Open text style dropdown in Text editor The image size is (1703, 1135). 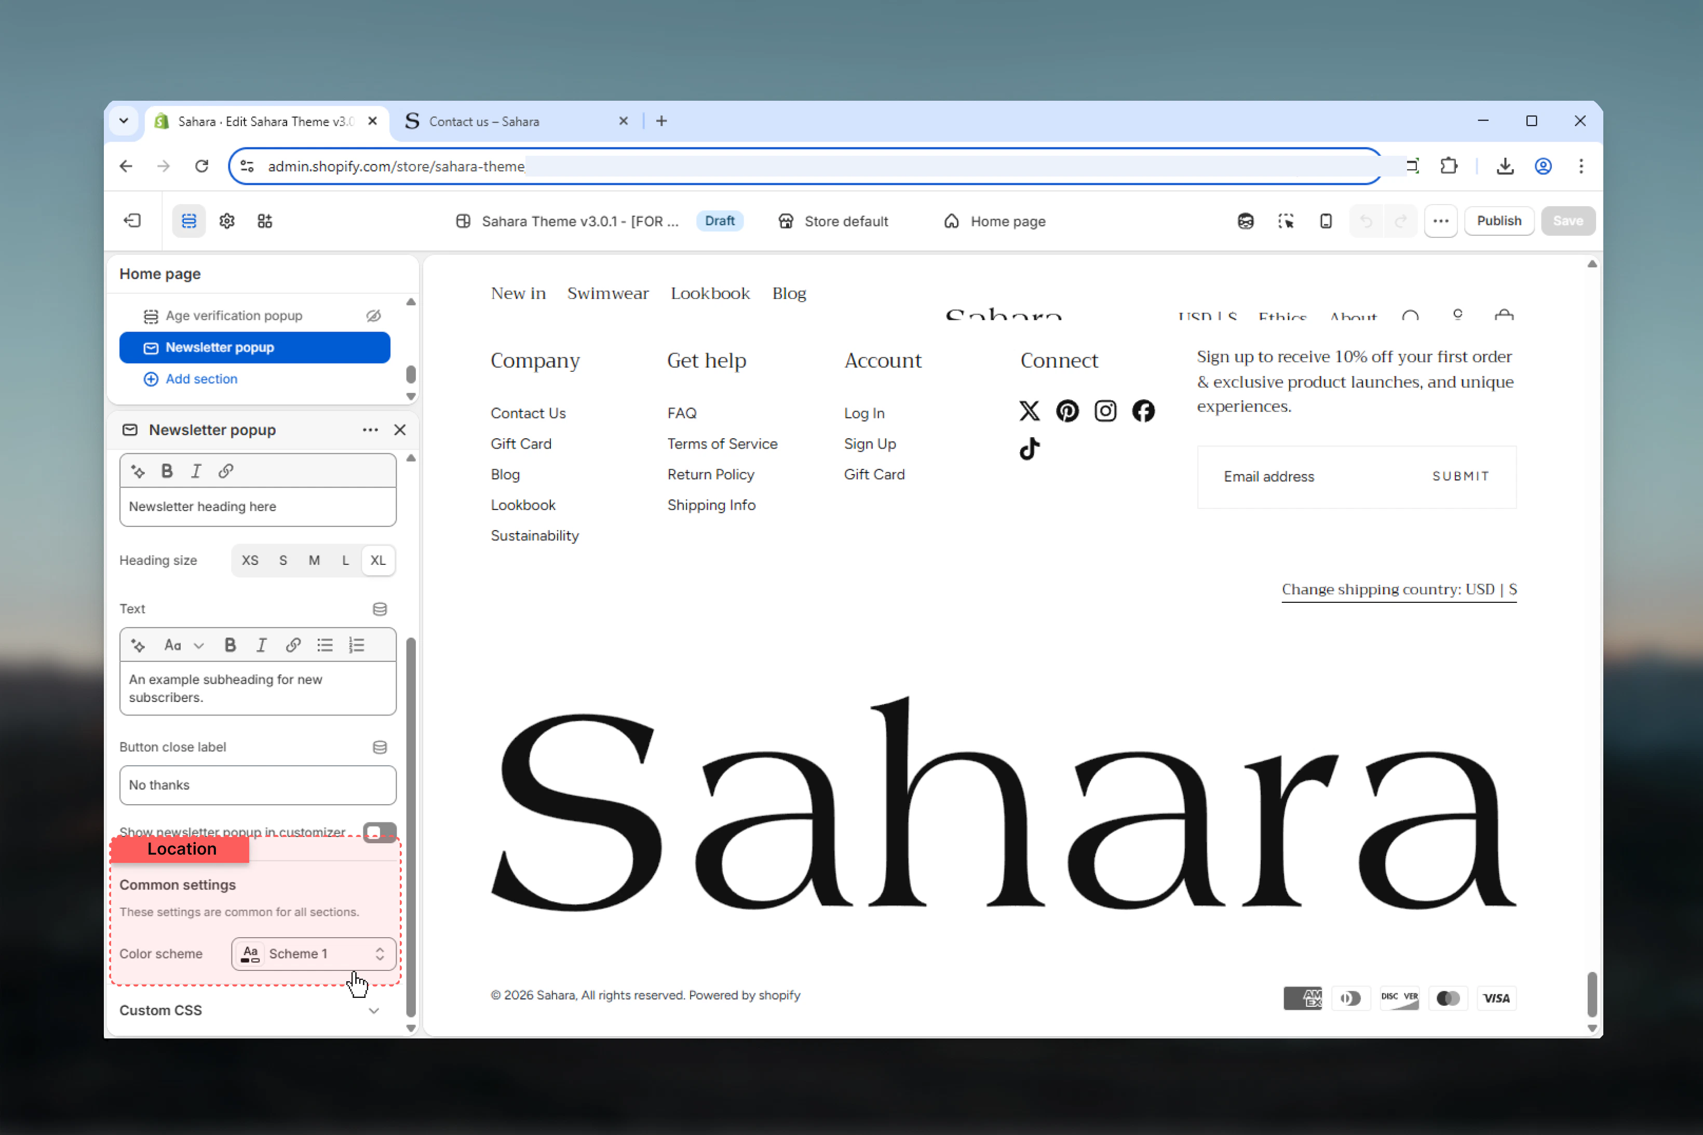[184, 645]
